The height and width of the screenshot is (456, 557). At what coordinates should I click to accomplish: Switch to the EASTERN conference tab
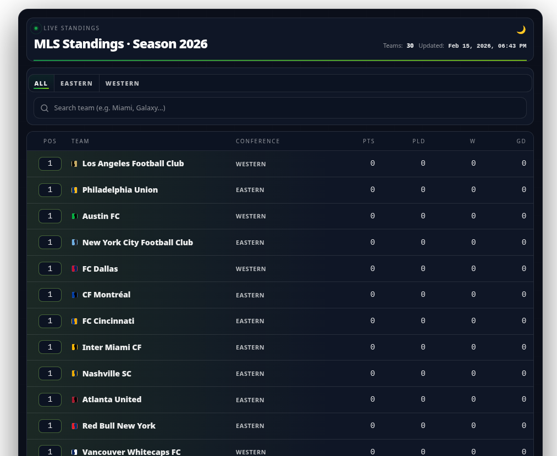click(76, 83)
